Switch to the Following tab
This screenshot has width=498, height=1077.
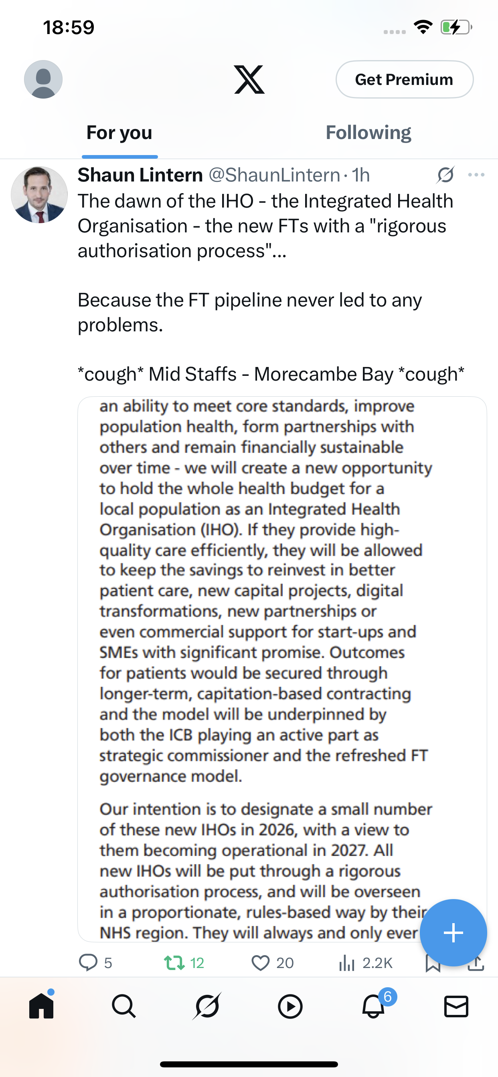[x=368, y=133]
